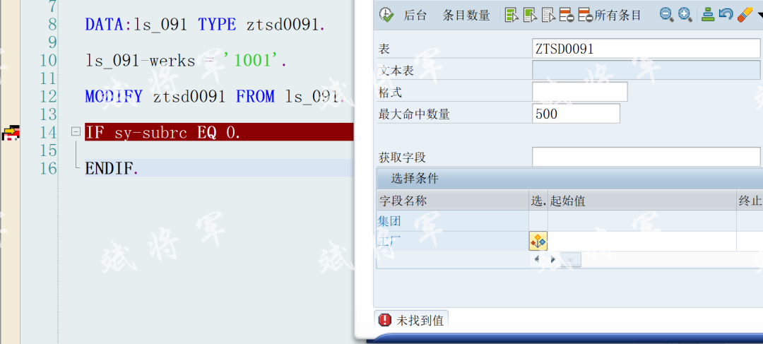Viewport: 763px width, 344px height.
Task: Click the 起始值 cell in the 工厂 row
Action: click(641, 241)
